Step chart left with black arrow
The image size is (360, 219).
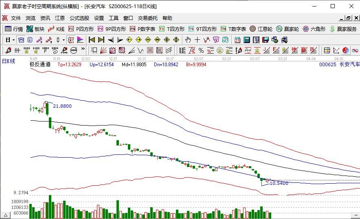click(111, 40)
